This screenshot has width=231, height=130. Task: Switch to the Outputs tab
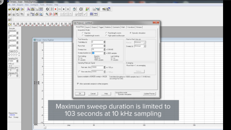pyautogui.click(x=94, y=27)
